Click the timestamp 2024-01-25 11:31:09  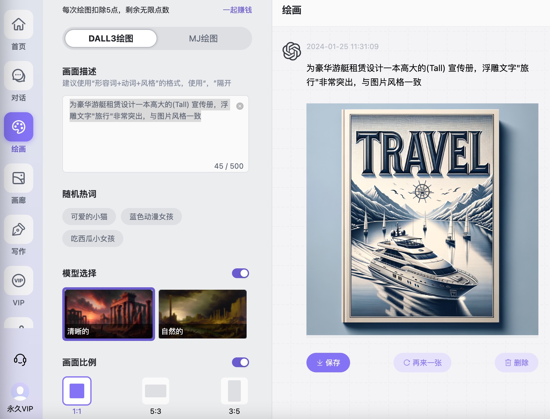[342, 47]
